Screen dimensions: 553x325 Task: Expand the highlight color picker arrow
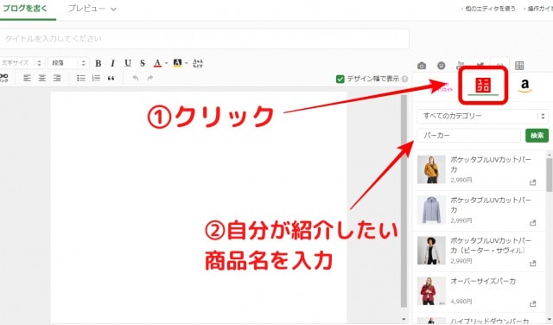point(187,63)
